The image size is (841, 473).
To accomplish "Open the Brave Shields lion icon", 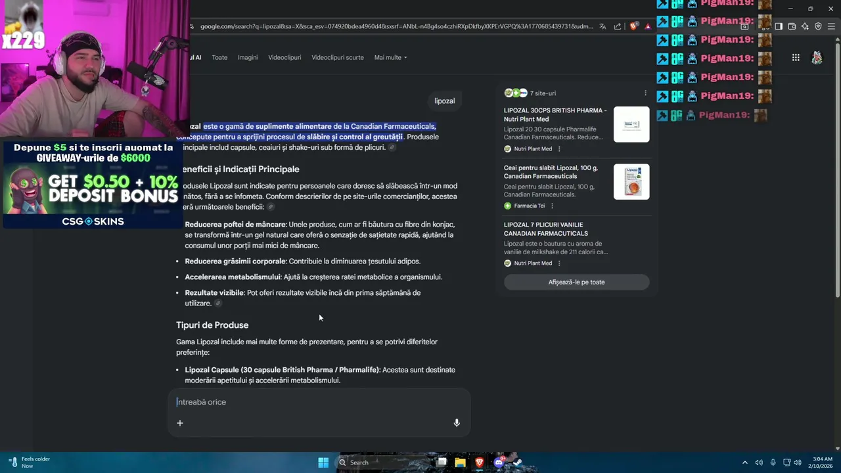I will pos(633,26).
